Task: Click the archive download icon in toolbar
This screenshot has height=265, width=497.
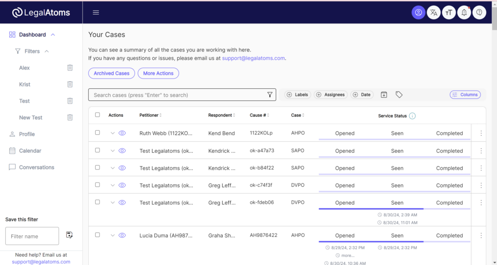Action: (384, 95)
